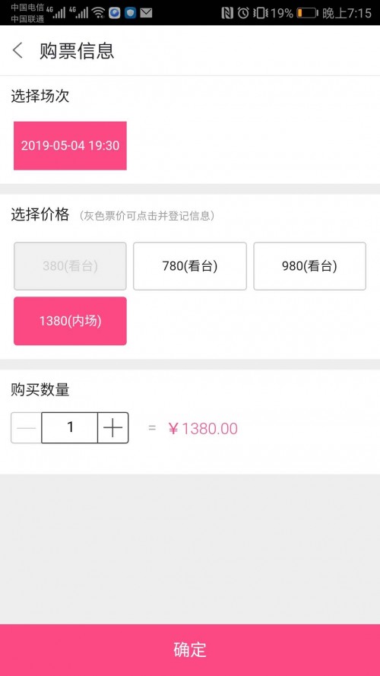The width and height of the screenshot is (380, 676).
Task: Tap the 购票信息 page title
Action: click(77, 51)
